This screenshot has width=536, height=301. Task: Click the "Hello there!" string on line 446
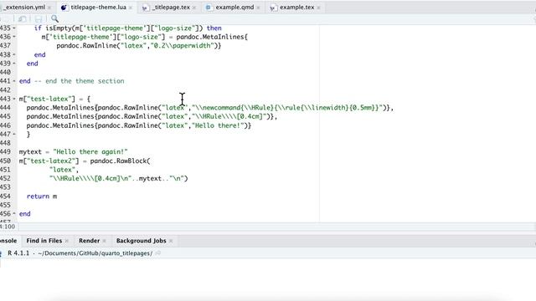218,125
